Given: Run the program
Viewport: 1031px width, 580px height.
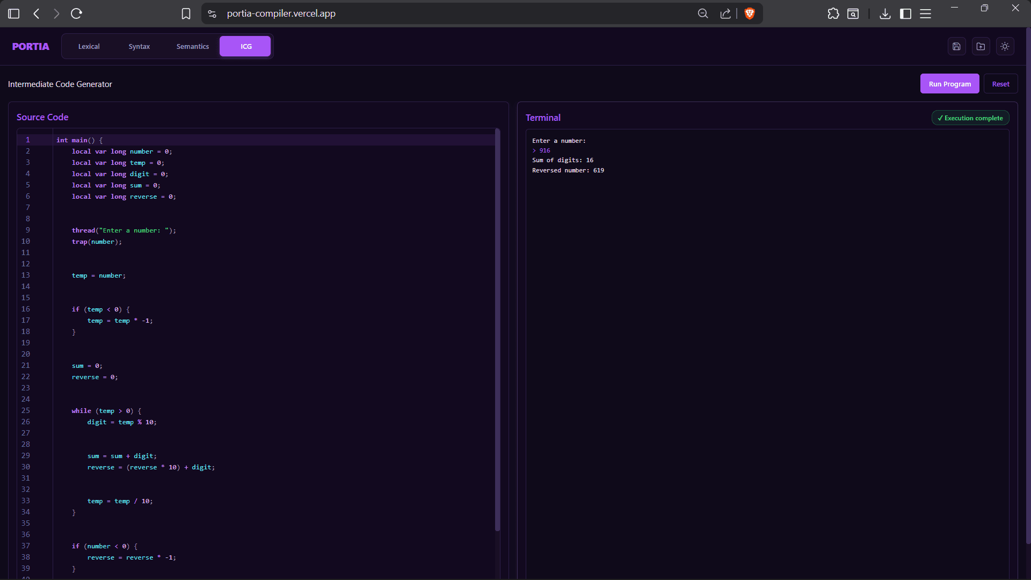Looking at the screenshot, I should (949, 84).
